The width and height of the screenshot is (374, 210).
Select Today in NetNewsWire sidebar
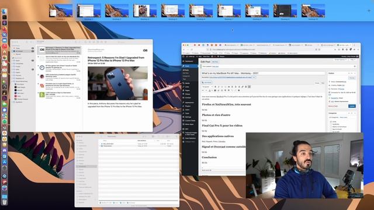pos(23,48)
